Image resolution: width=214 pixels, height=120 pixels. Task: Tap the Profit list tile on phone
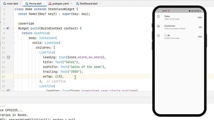pos(179,37)
